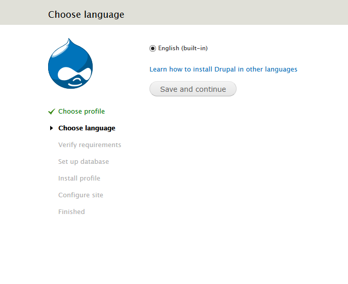
Task: Select the English (built-in) radio button
Action: click(x=152, y=48)
